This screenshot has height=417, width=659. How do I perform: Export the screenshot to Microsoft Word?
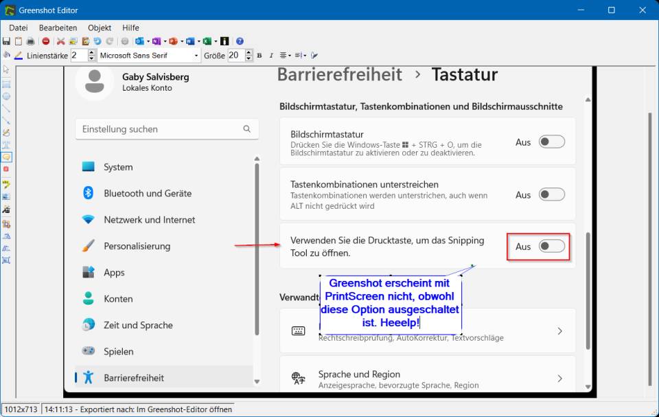[x=189, y=41]
